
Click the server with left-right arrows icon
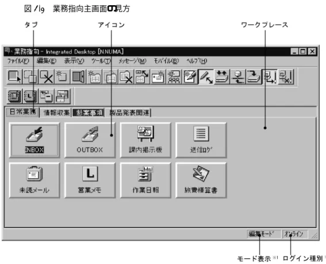point(238,76)
